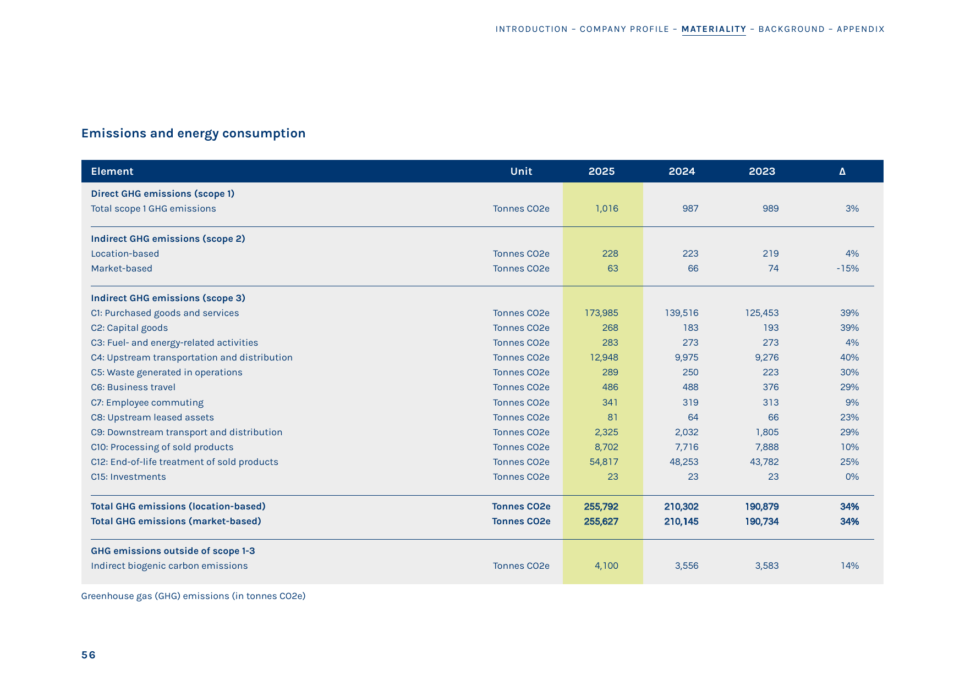Open the APPENDIX section link
This screenshot has height=682, width=965.
[860, 29]
